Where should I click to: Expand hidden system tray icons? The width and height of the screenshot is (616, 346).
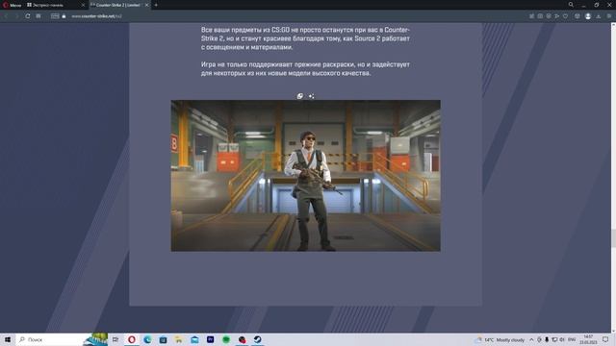coord(531,339)
